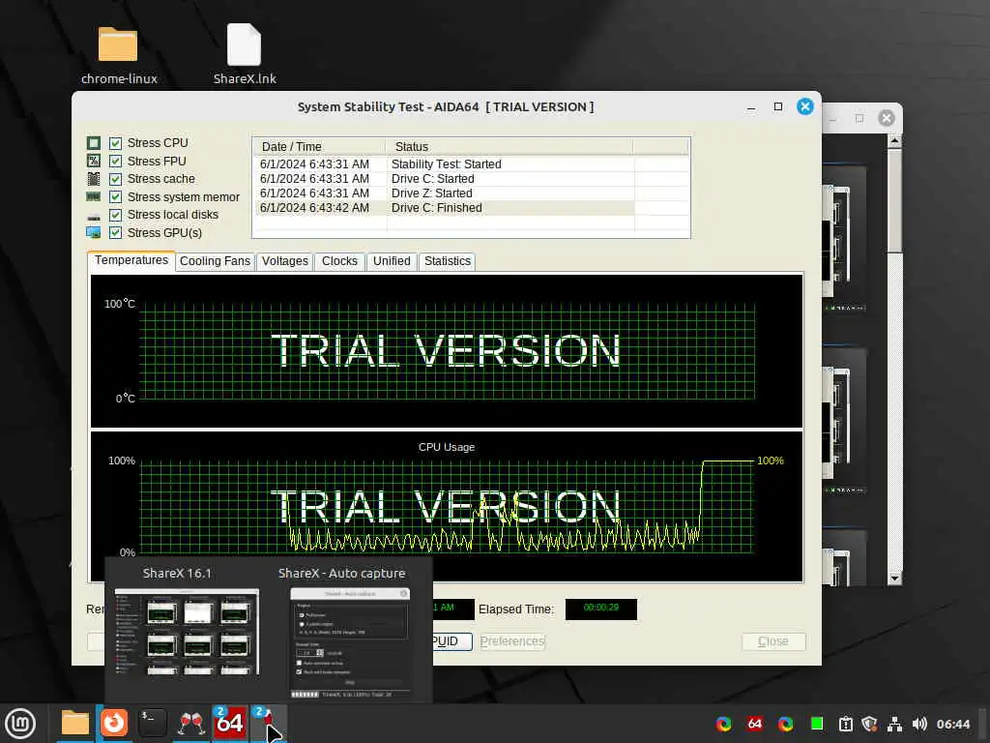Uncheck the Stress cache checkbox
Screen dimensions: 990x743
pyautogui.click(x=116, y=179)
